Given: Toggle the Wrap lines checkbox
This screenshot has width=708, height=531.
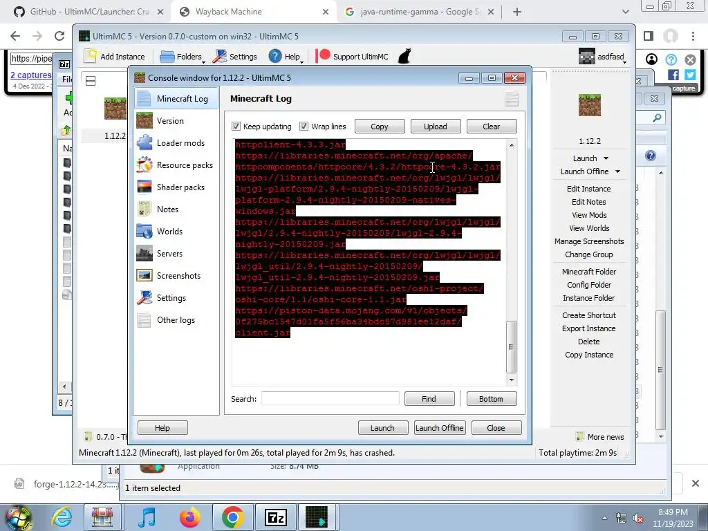Looking at the screenshot, I should (x=304, y=127).
